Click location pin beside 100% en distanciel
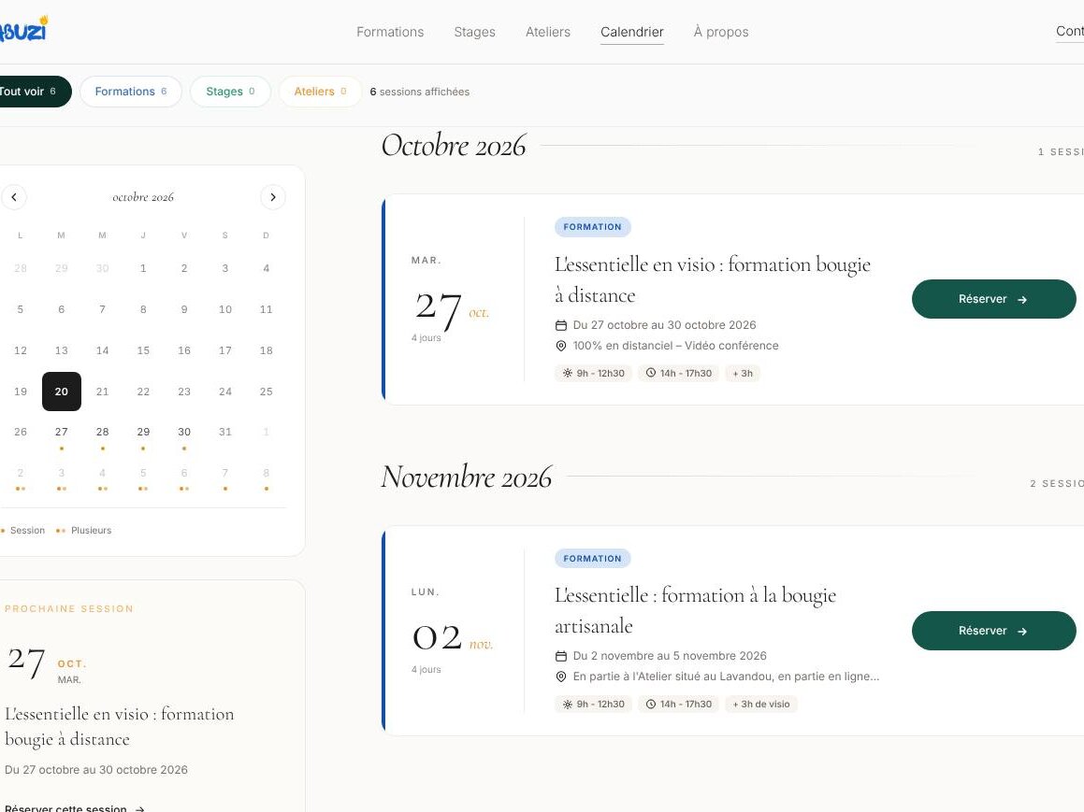This screenshot has width=1084, height=812. coord(561,346)
